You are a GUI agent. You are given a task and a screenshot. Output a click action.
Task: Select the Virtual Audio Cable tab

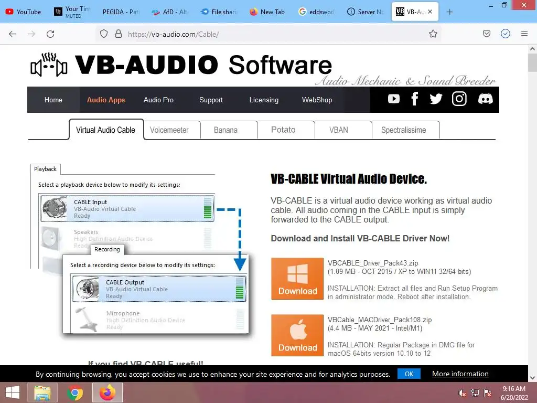click(x=106, y=130)
